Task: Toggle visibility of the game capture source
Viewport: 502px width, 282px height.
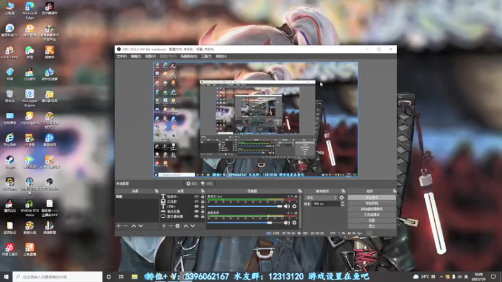Action: (x=196, y=211)
